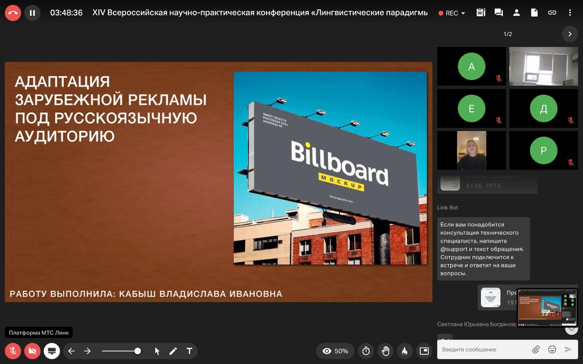Image resolution: width=583 pixels, height=364 pixels.
Task: Toggle the 50% visibility eye button
Action: point(335,351)
